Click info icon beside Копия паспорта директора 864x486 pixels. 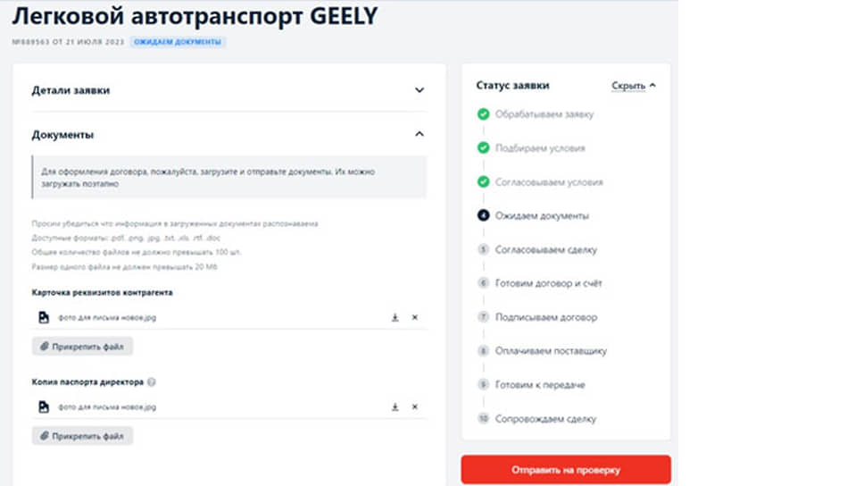pyautogui.click(x=152, y=381)
